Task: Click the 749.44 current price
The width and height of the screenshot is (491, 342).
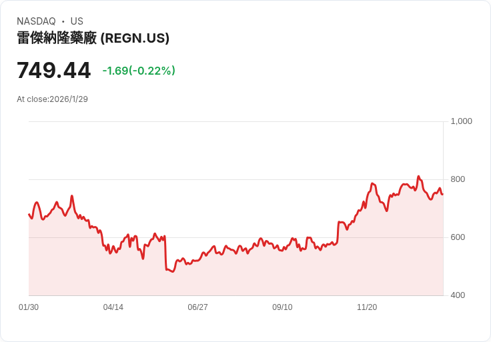Action: [x=53, y=71]
